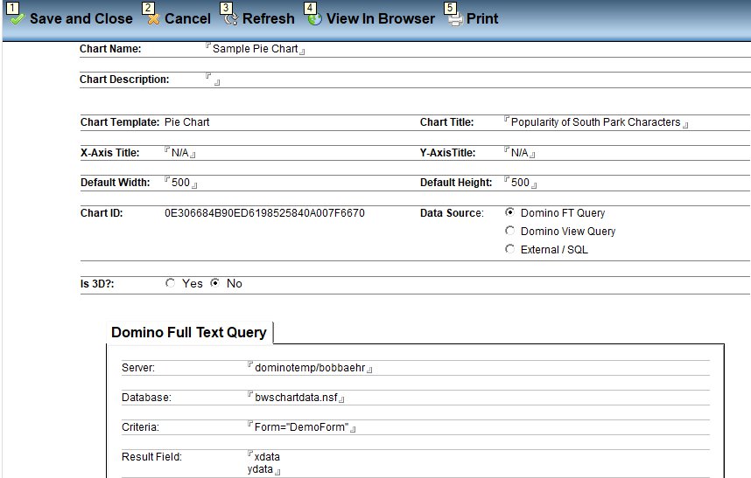This screenshot has height=478, width=751.
Task: Select the Domino FT Query data source
Action: click(510, 212)
